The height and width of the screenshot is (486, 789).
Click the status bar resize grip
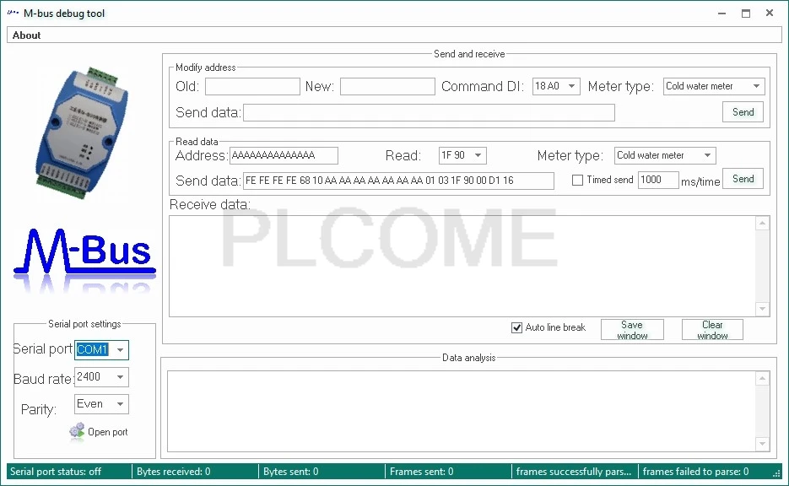[776, 472]
